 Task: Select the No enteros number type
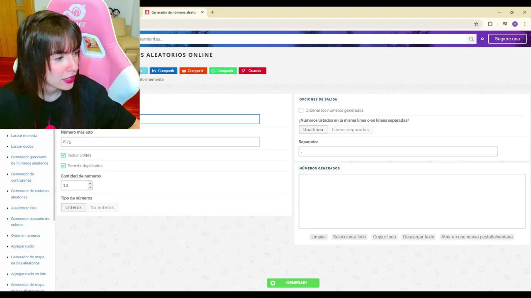coord(102,207)
